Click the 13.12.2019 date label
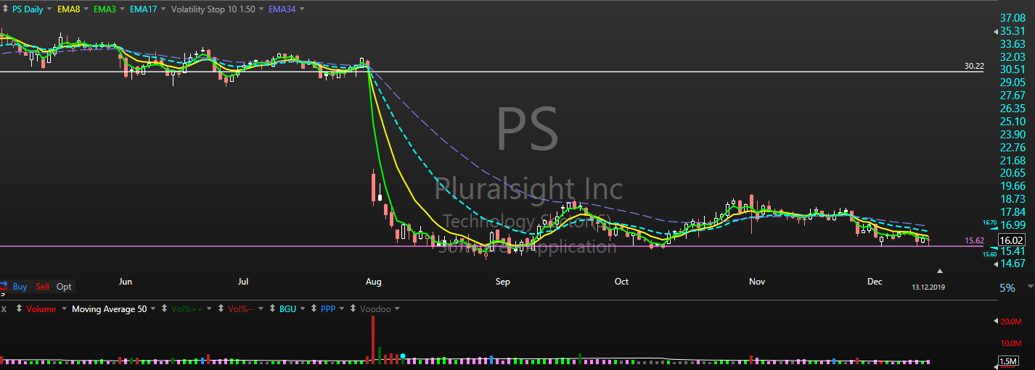The height and width of the screenshot is (370, 1035). click(x=928, y=287)
